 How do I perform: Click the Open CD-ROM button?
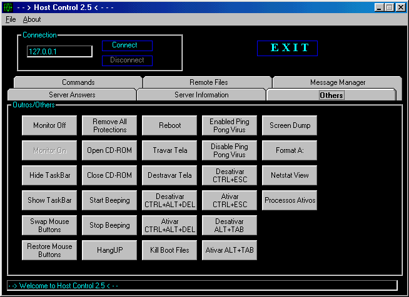click(109, 150)
